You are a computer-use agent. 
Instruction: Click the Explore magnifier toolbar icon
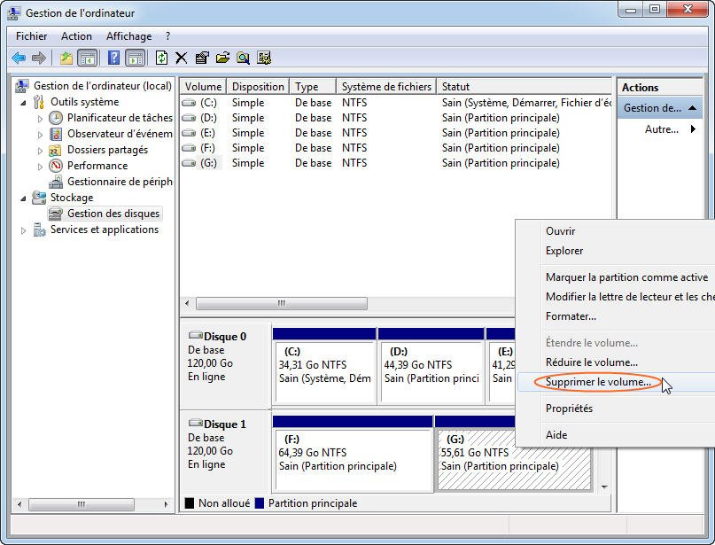point(243,58)
